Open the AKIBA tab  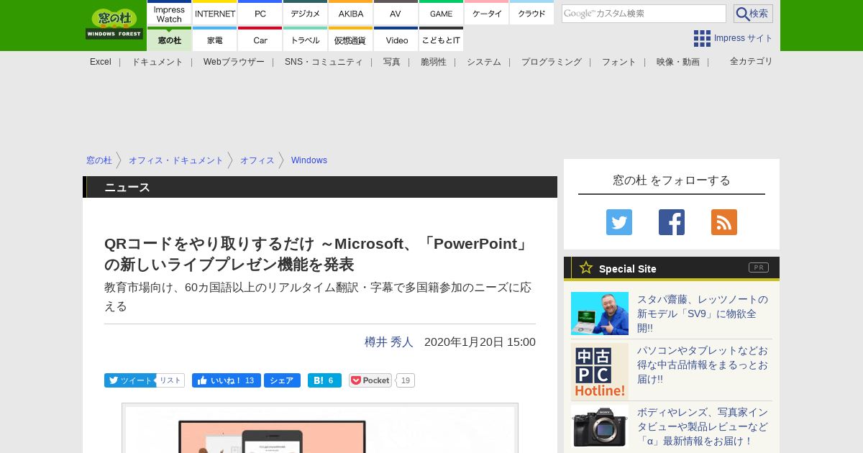point(351,13)
